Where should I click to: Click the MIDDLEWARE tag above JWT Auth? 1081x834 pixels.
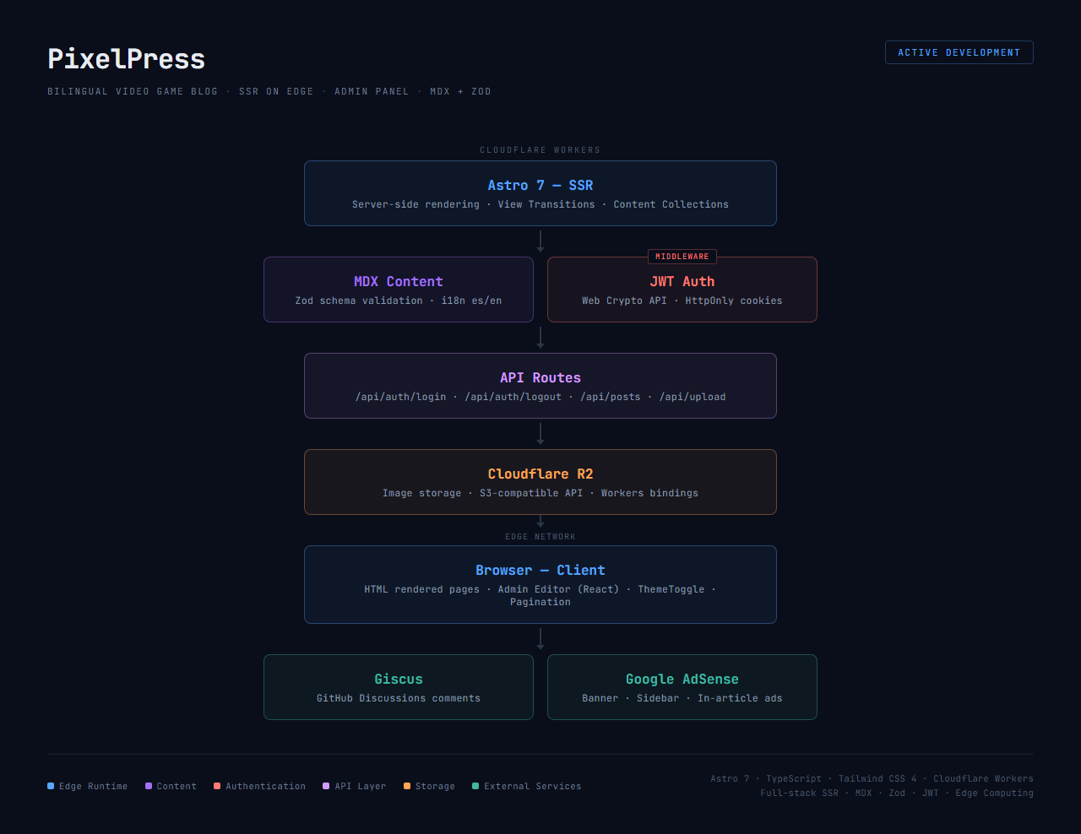point(682,257)
